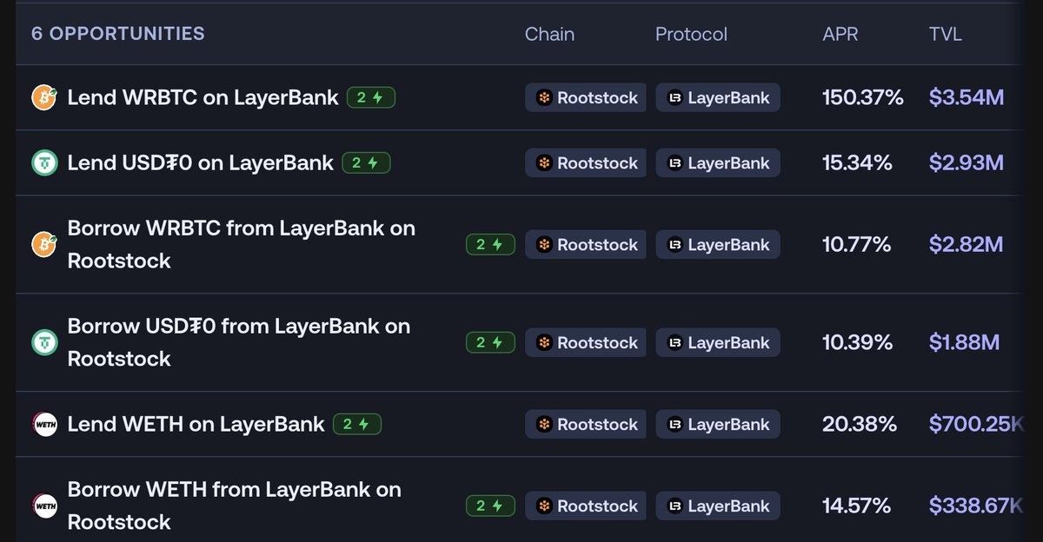Click the WRBTC token icon beside Lend WRBTC
Viewport: 1043px width, 542px height.
click(44, 97)
